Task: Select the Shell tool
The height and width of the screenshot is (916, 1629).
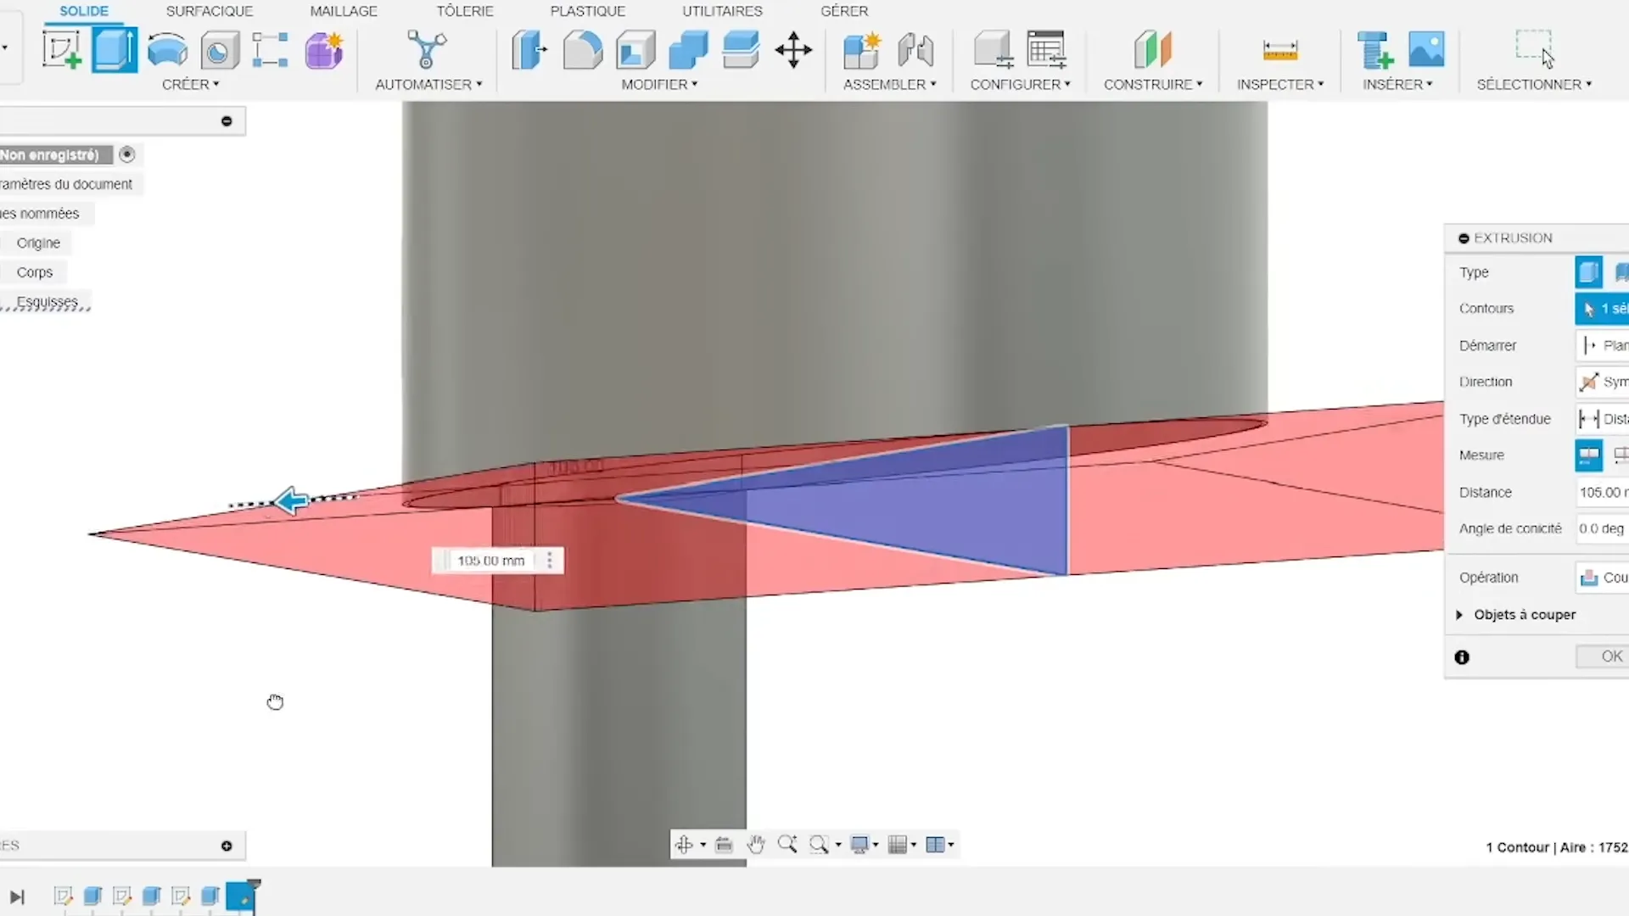Action: (635, 50)
